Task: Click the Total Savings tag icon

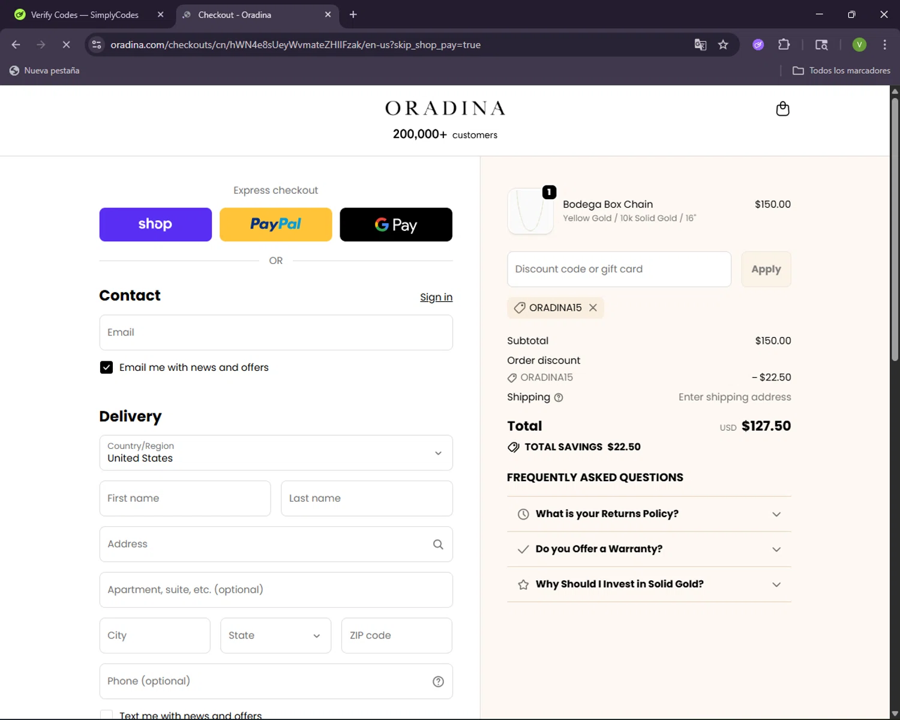Action: point(514,447)
